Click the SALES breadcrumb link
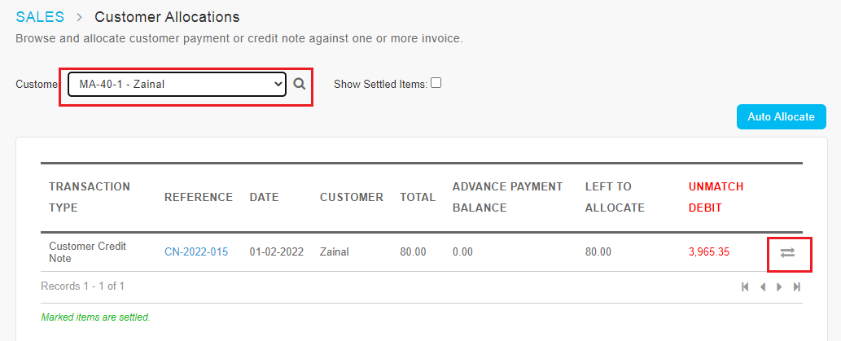Image resolution: width=841 pixels, height=341 pixels. click(x=40, y=17)
